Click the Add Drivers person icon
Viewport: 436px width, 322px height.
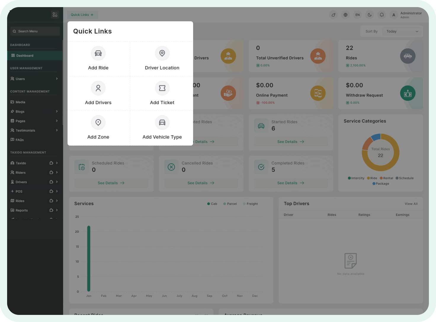click(98, 88)
